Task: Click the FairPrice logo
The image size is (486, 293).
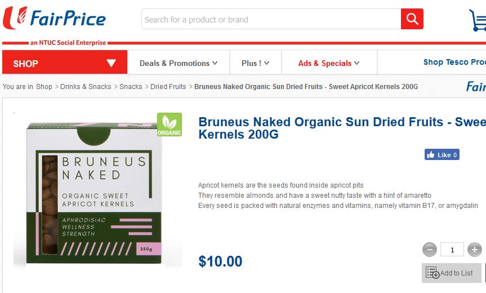Action: [x=55, y=19]
